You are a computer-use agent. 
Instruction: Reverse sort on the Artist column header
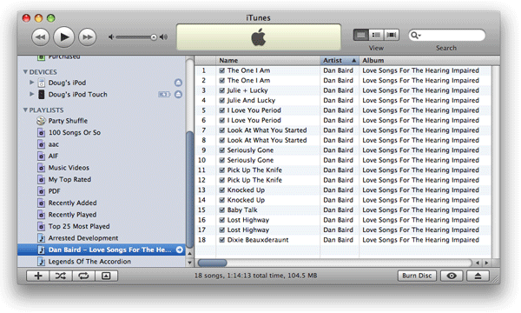point(340,60)
